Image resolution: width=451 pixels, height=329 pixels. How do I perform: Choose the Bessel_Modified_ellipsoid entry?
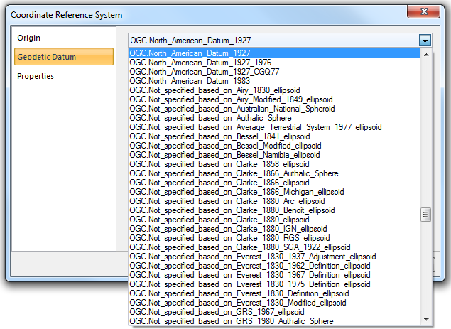274,146
